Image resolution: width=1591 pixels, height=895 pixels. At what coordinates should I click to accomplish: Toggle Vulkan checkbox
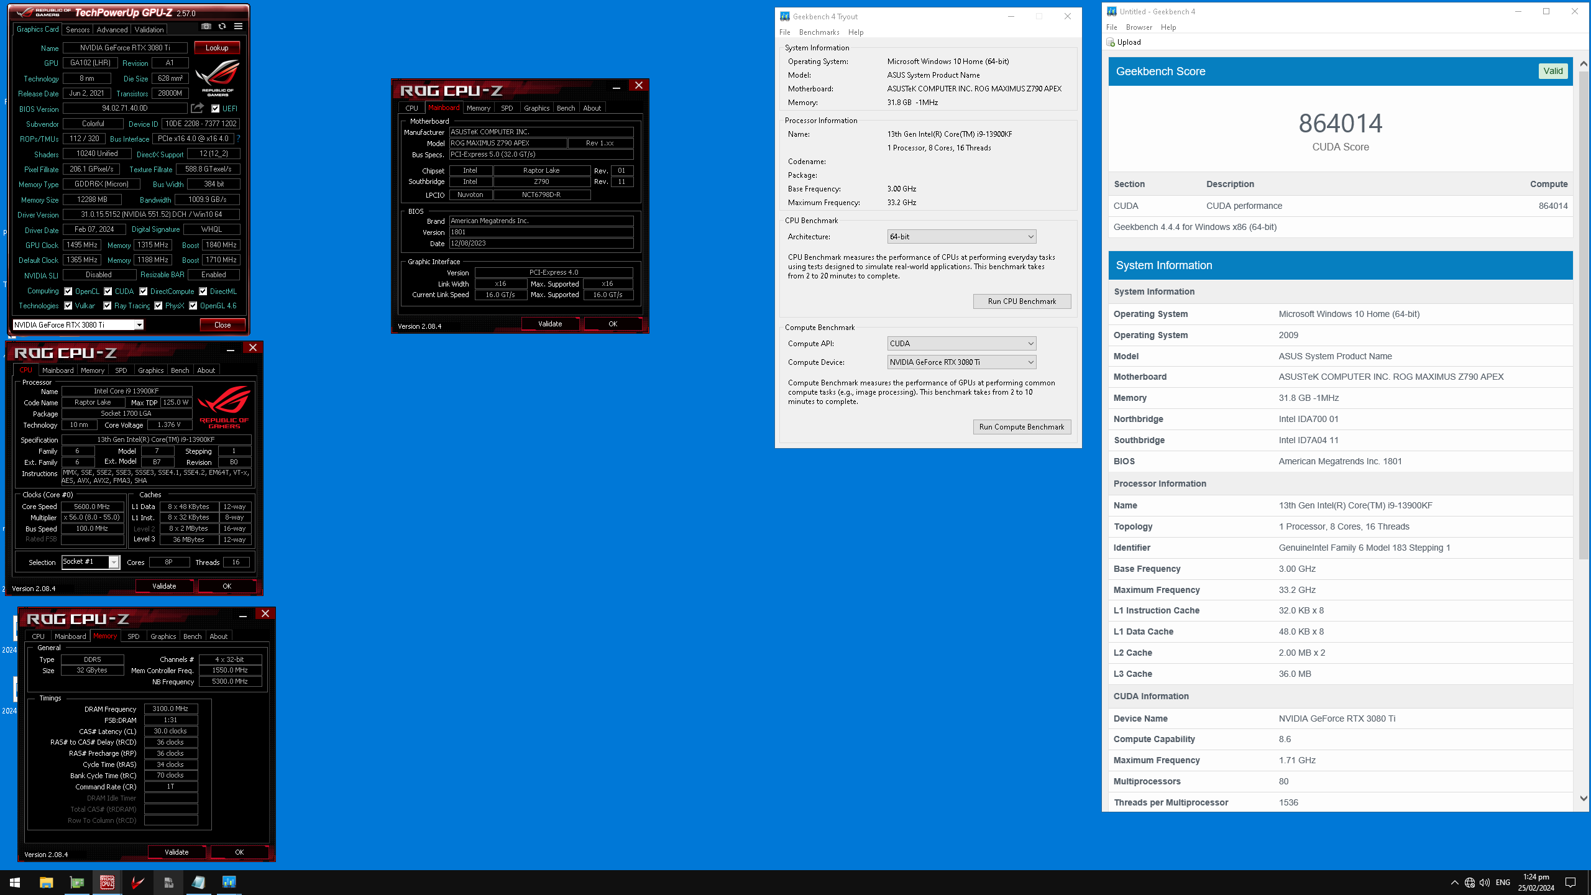pos(68,306)
